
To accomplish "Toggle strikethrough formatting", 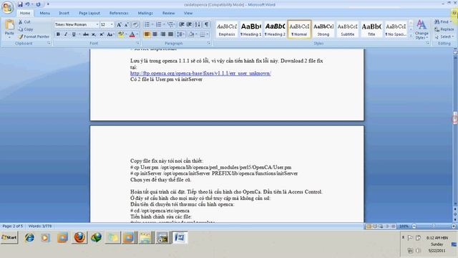I will click(x=86, y=34).
